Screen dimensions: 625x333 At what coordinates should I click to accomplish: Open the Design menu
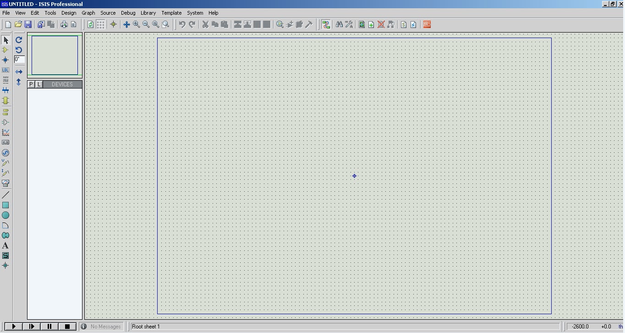pyautogui.click(x=69, y=13)
